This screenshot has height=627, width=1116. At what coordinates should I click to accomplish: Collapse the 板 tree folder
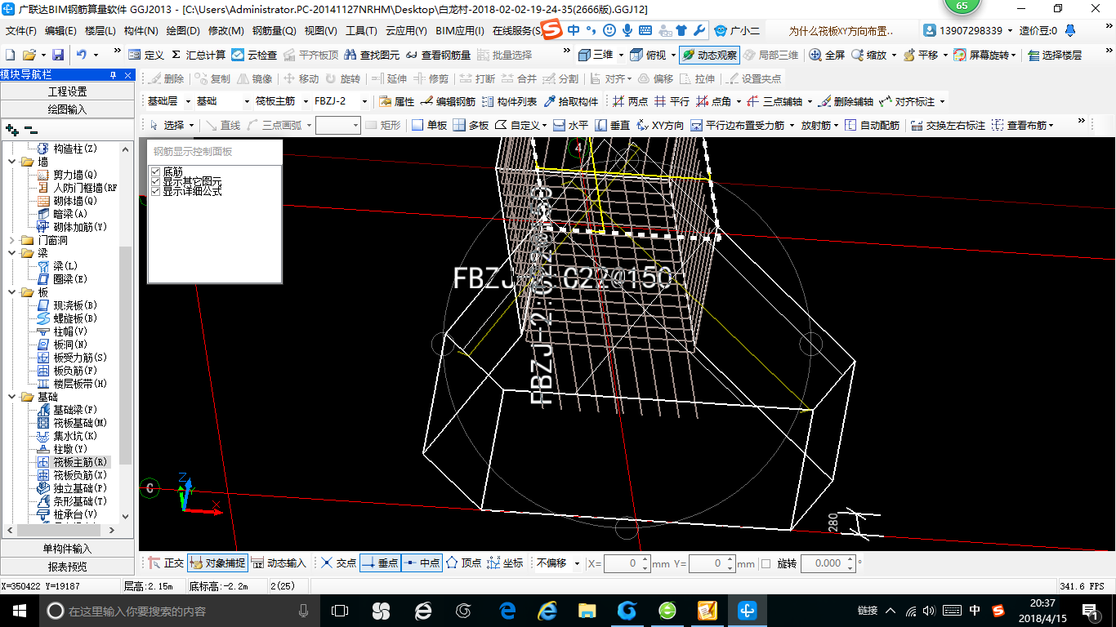click(x=12, y=292)
